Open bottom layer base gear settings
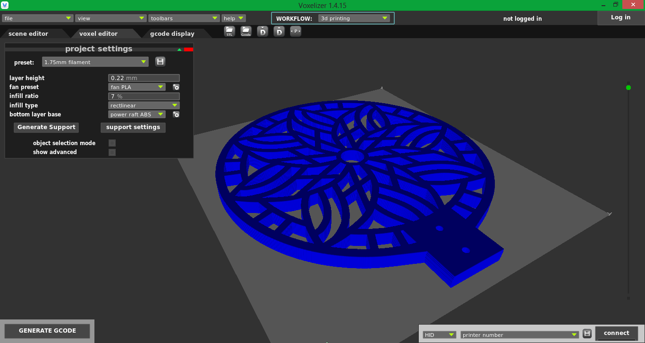Image resolution: width=645 pixels, height=343 pixels. 176,114
